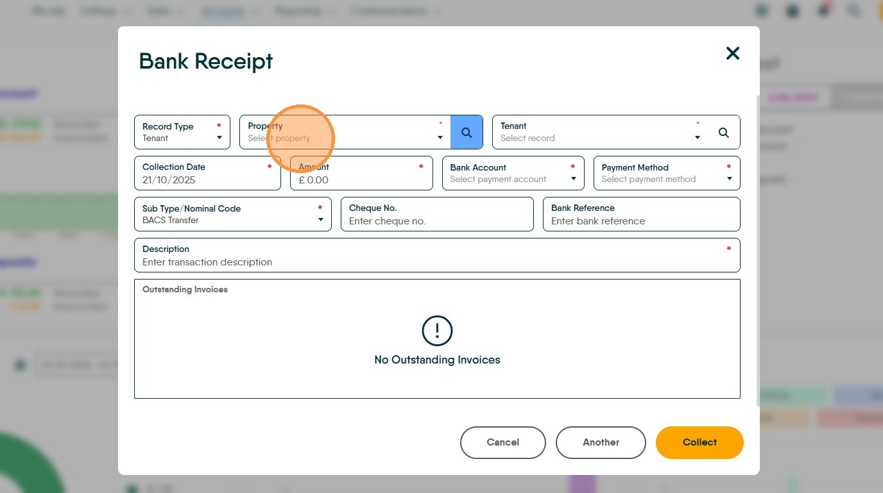This screenshot has height=493, width=883.
Task: Open the Sub Type/Nominal Code dropdown
Action: [233, 214]
